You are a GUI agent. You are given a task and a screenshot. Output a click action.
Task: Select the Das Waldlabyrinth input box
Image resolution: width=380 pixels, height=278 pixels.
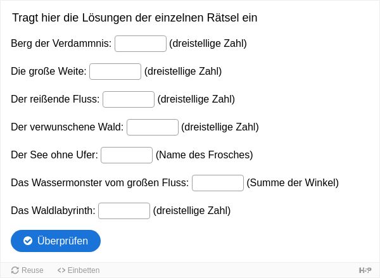(x=124, y=211)
